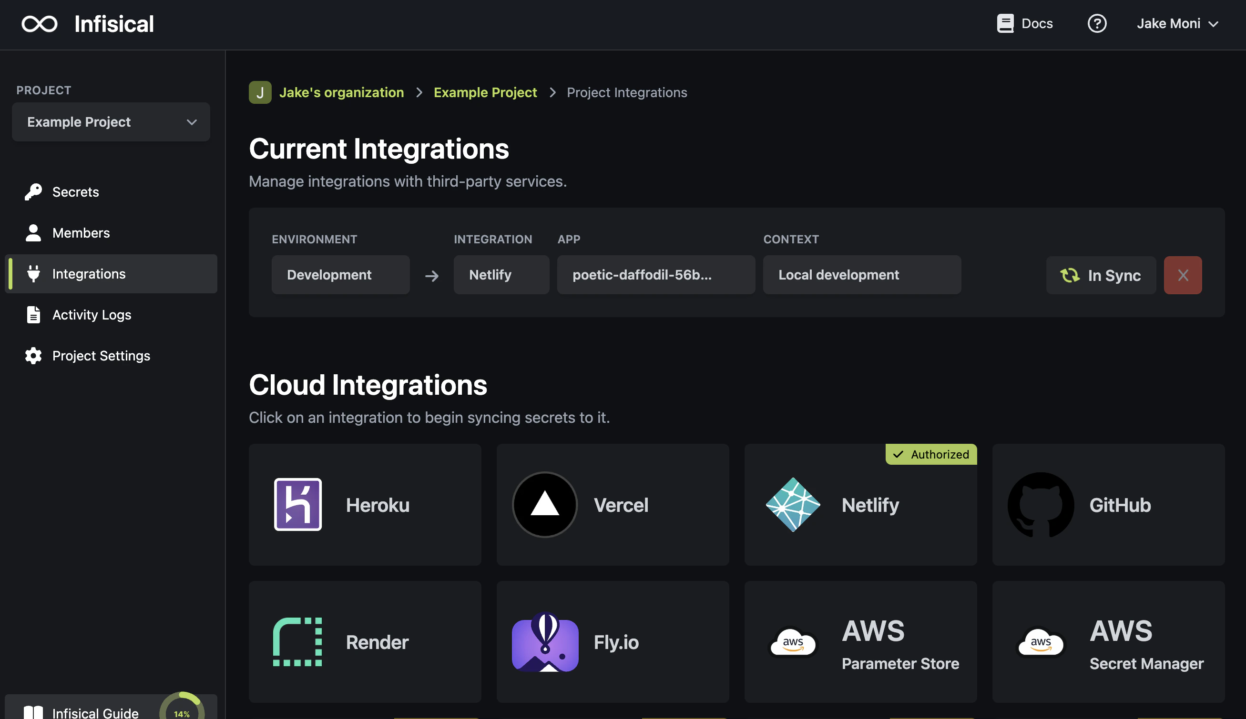This screenshot has height=719, width=1246.
Task: Click the sync arrows icon
Action: pyautogui.click(x=1070, y=275)
